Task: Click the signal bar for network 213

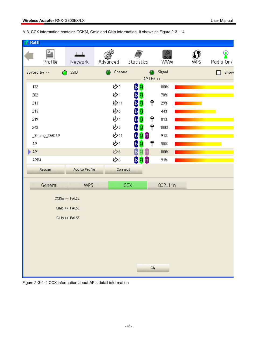Action: pos(188,103)
